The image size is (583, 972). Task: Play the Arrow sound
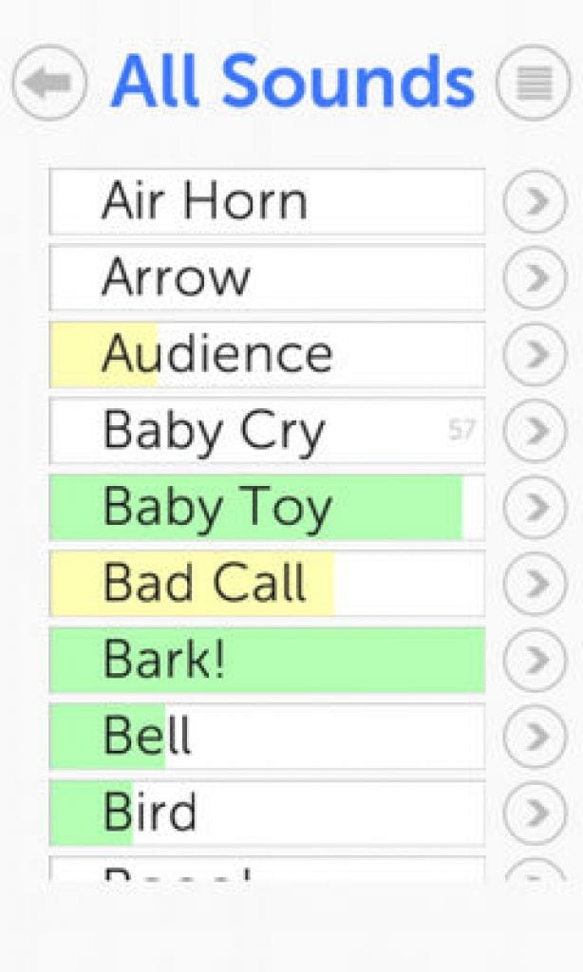click(266, 278)
